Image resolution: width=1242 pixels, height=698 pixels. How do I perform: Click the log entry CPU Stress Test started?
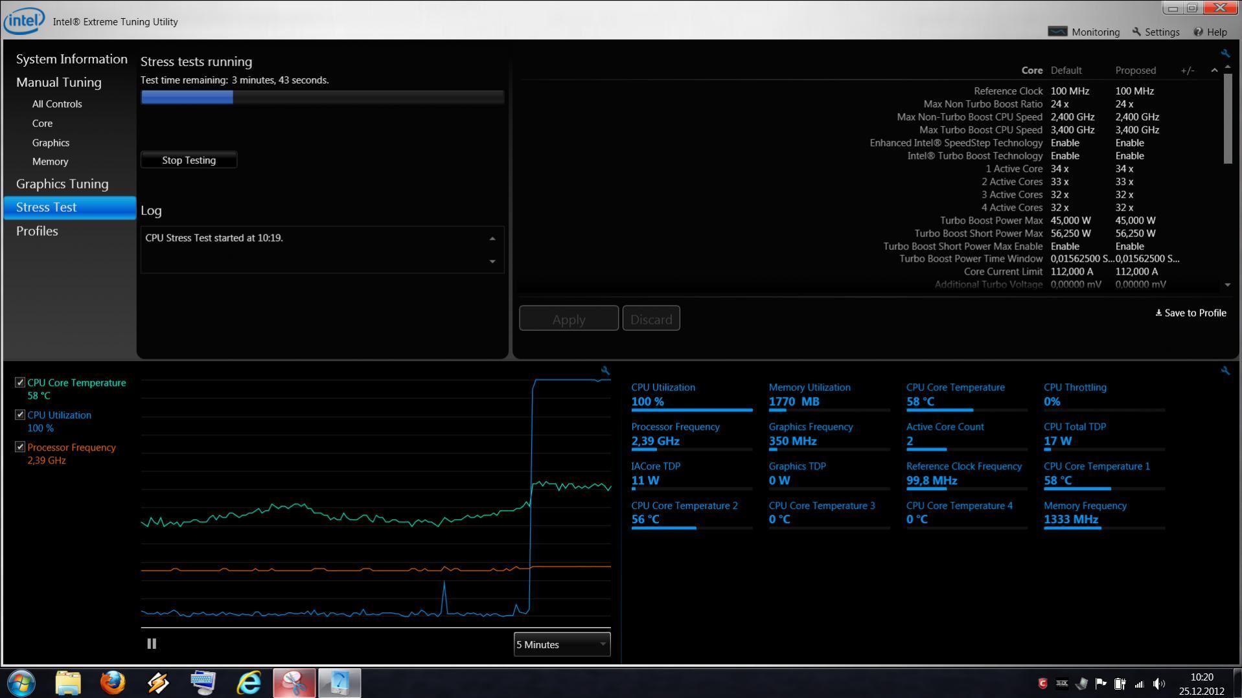point(214,238)
